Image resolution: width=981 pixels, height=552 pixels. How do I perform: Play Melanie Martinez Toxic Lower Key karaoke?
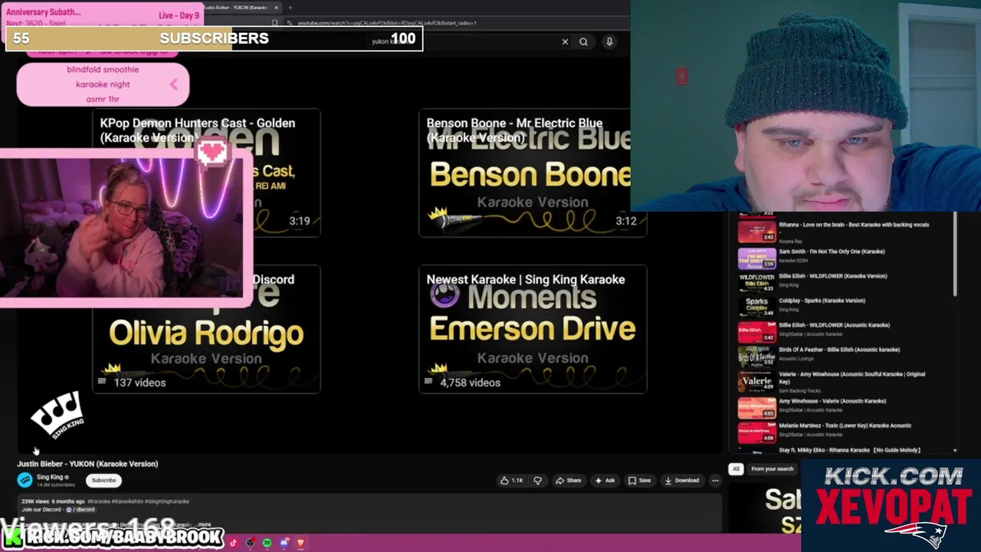(845, 426)
